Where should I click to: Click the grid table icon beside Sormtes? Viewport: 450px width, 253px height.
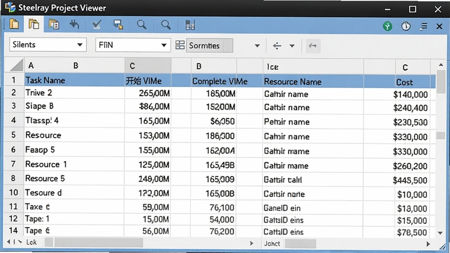pyautogui.click(x=180, y=45)
